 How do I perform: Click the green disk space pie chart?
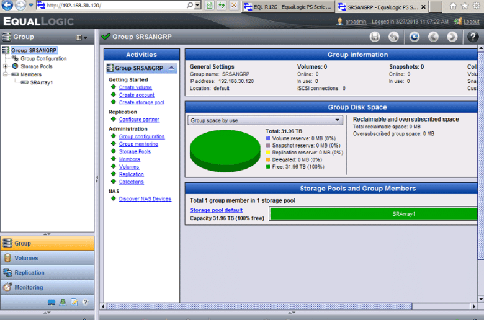(x=225, y=151)
